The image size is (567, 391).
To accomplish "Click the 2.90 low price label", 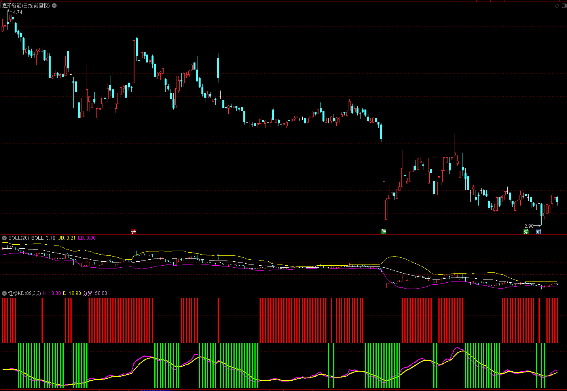I will 529,226.
